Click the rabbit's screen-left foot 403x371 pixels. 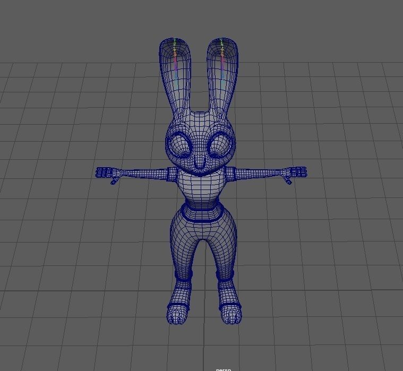(x=177, y=314)
